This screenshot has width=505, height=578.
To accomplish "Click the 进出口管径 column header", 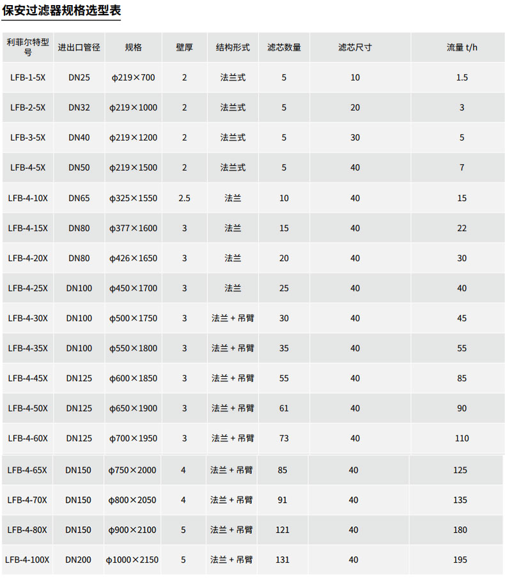I will (x=79, y=47).
